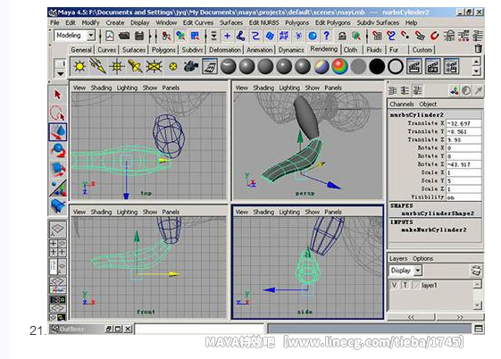Screen dimensions: 501x359
Task: Edit the Rotate Z value field
Action: coord(463,164)
